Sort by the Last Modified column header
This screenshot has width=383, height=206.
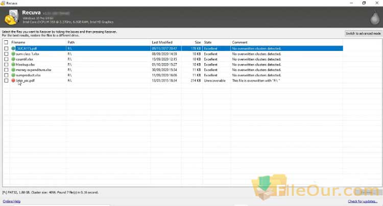coord(162,42)
